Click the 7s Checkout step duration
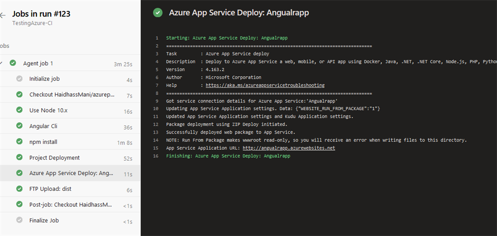This screenshot has height=236, width=497. 130,95
